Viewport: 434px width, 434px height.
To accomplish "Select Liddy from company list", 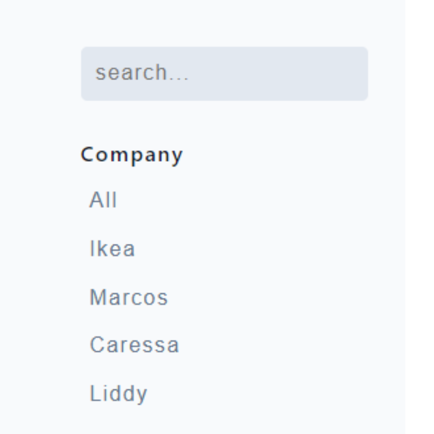I will tap(118, 393).
